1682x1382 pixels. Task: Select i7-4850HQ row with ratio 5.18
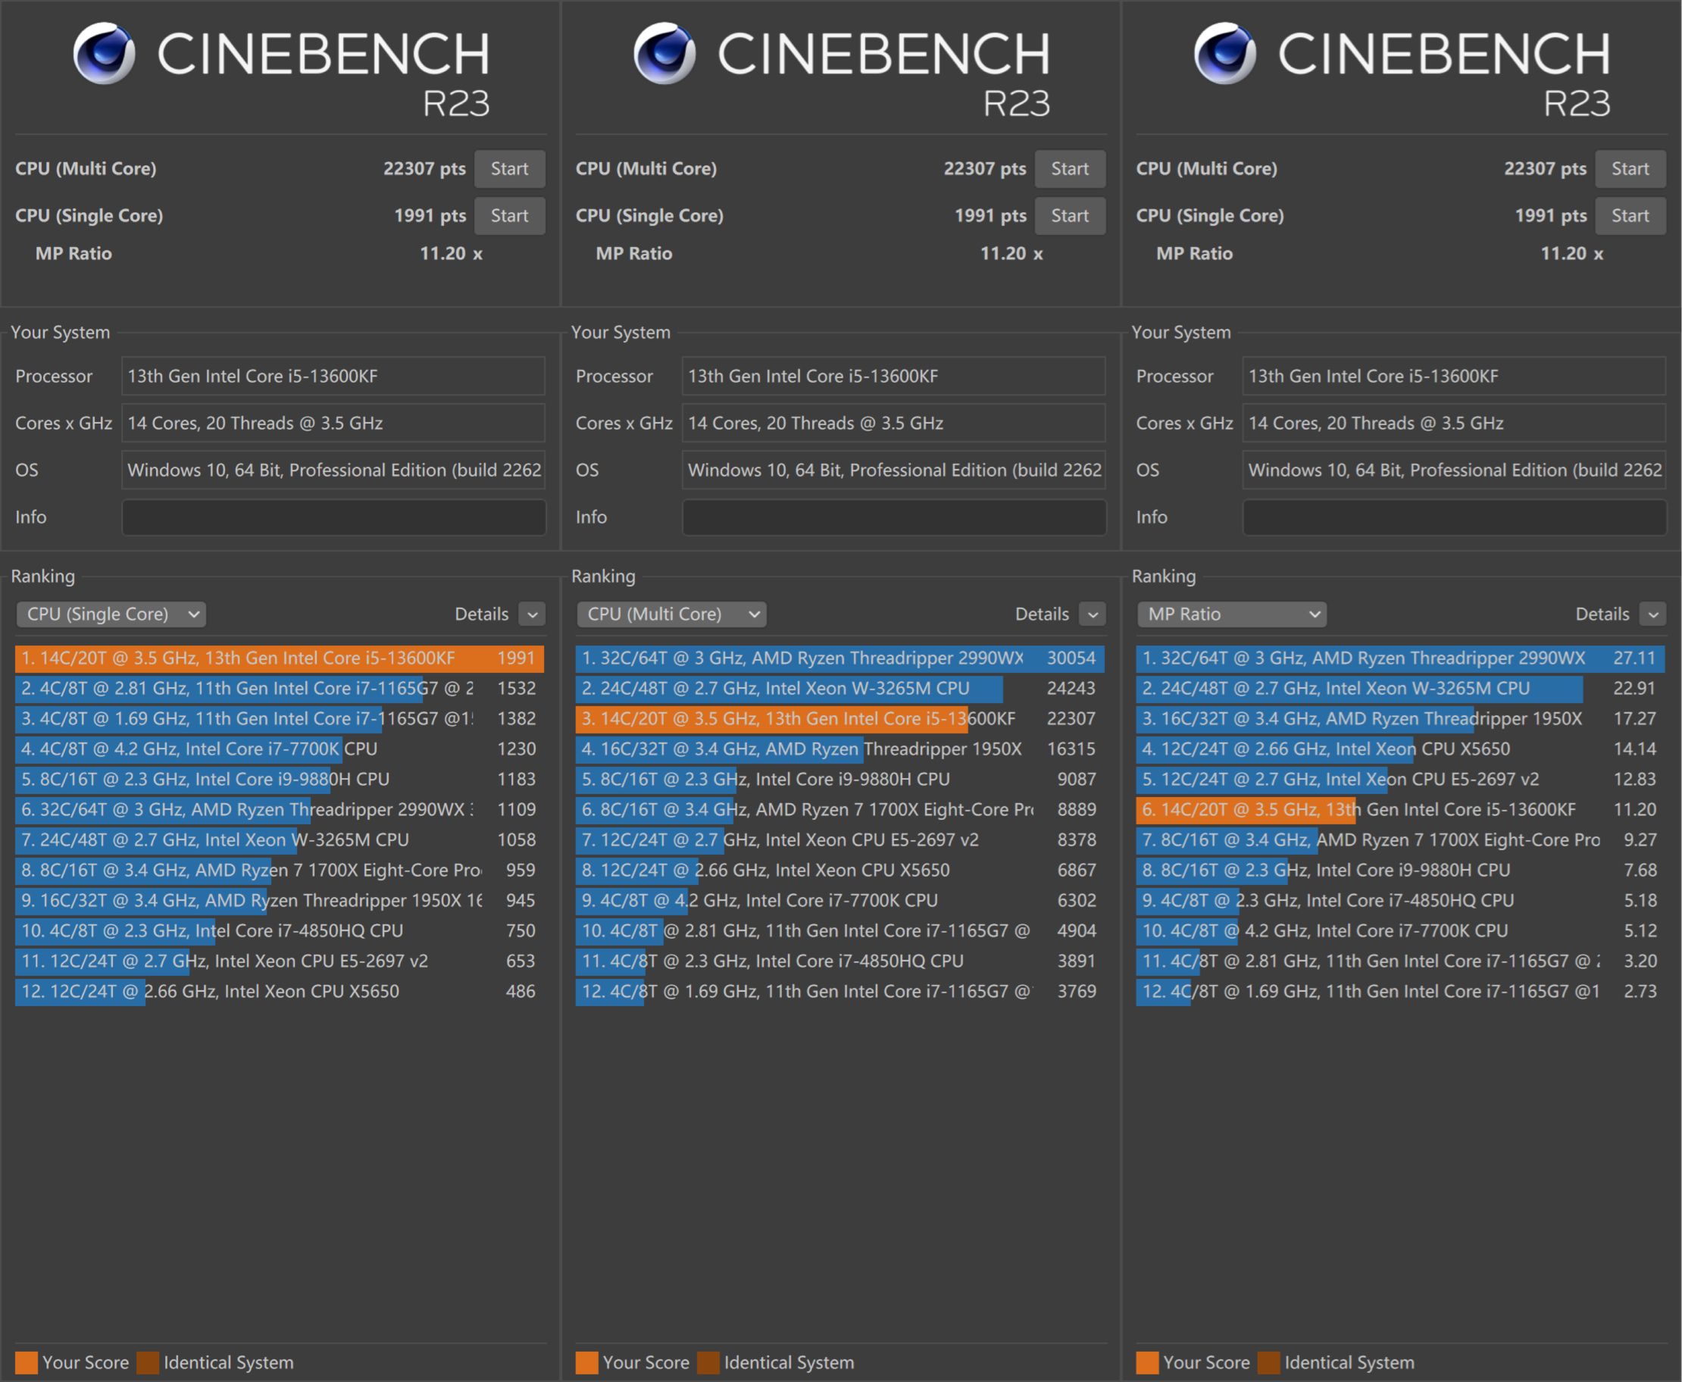tap(1400, 900)
